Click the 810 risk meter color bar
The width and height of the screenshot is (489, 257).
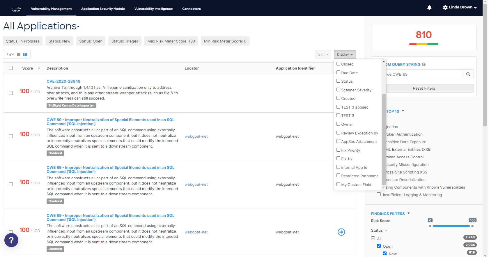(x=424, y=44)
